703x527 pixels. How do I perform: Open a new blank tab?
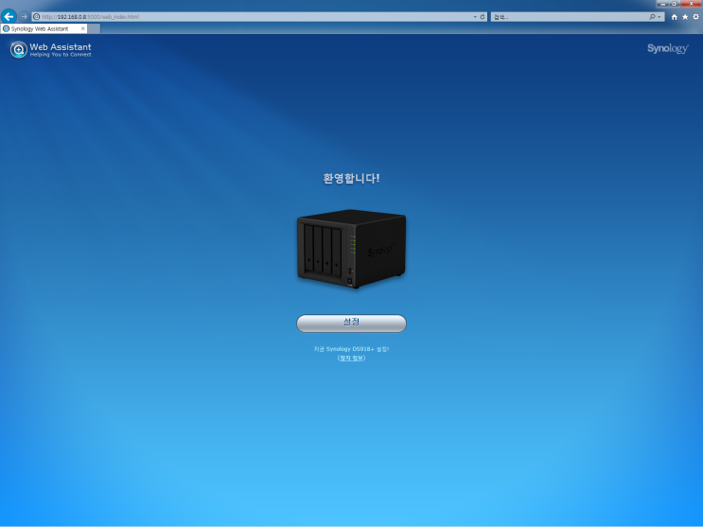(x=94, y=28)
